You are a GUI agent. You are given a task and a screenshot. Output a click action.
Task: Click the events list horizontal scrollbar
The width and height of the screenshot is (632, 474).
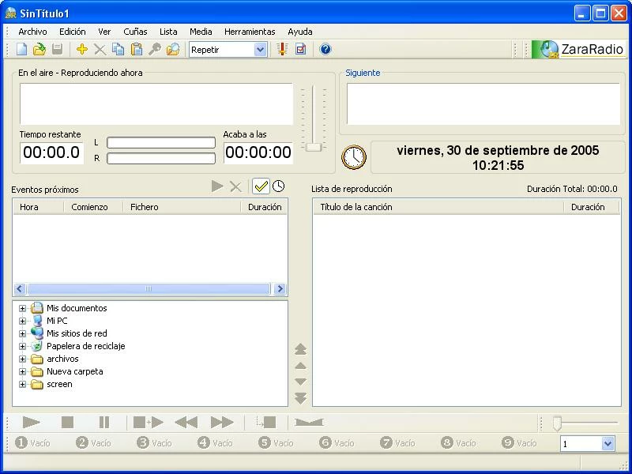click(150, 290)
